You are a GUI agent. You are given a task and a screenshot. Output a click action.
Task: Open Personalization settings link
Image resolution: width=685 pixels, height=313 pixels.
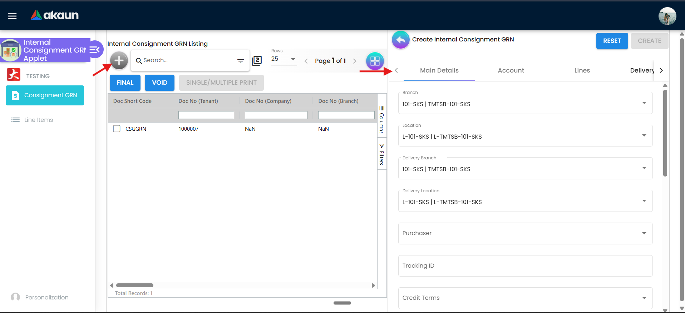[x=47, y=297]
